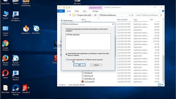Open the Should I Remove It shortcut
This screenshot has width=176, height=99.
pos(16,60)
